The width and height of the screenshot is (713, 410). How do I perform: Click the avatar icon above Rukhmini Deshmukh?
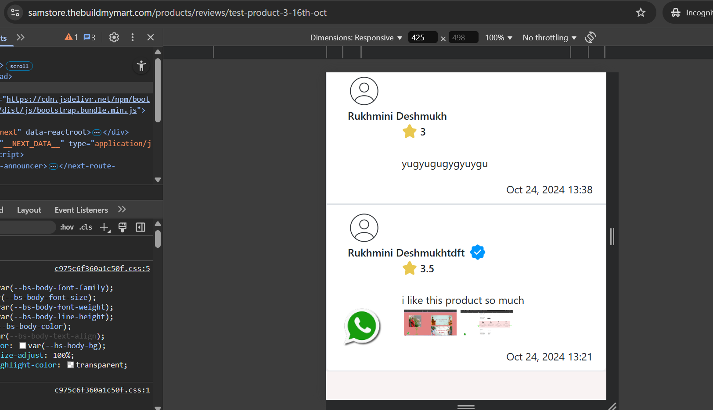click(364, 91)
